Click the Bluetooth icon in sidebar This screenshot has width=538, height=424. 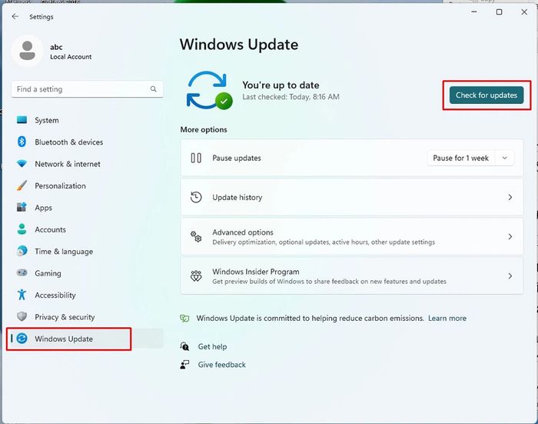pyautogui.click(x=22, y=142)
